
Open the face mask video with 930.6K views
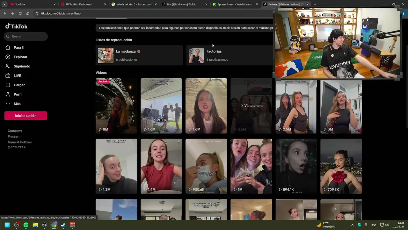206,166
